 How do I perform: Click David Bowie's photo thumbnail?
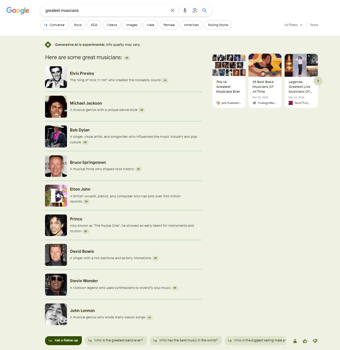coord(56,255)
